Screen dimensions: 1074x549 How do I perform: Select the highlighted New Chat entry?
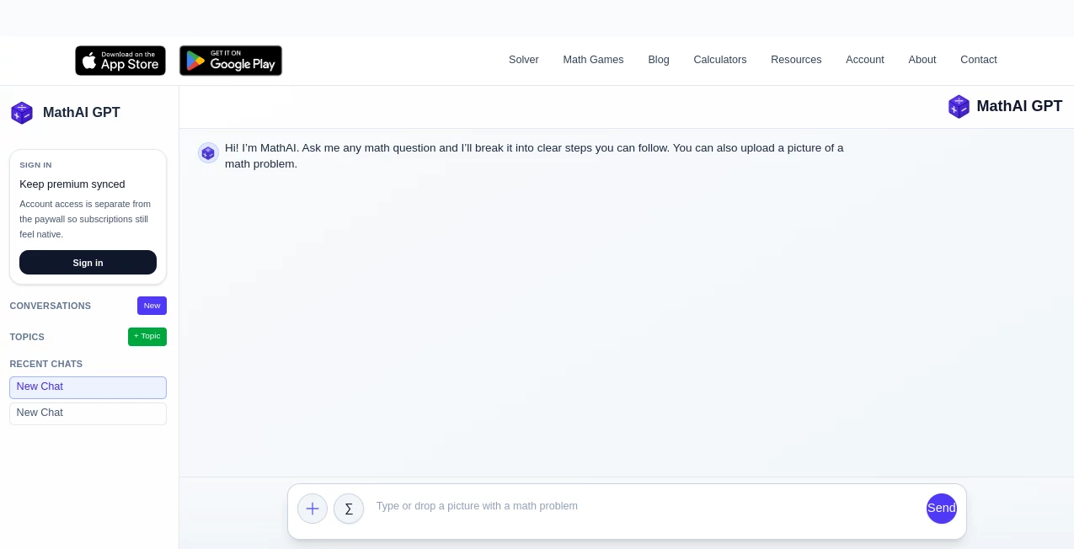(88, 387)
